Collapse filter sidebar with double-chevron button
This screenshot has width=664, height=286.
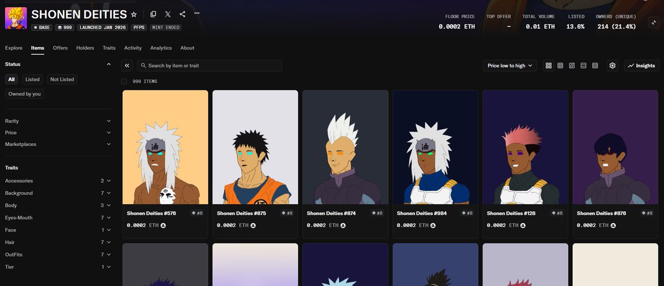click(x=127, y=66)
